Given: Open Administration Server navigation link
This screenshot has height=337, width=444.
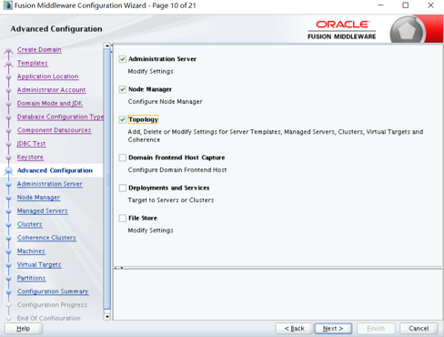Looking at the screenshot, I should [50, 184].
